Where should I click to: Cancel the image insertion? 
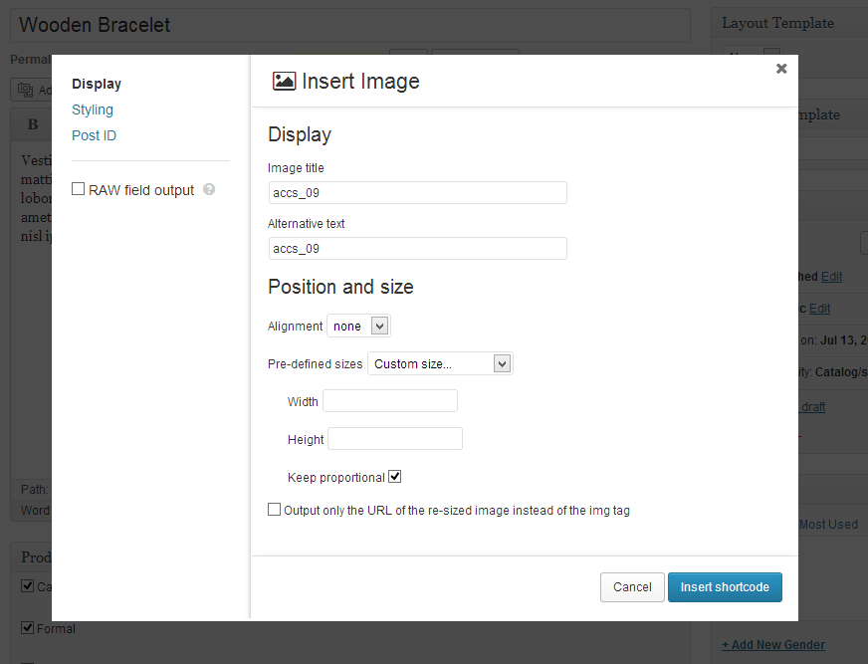tap(632, 587)
